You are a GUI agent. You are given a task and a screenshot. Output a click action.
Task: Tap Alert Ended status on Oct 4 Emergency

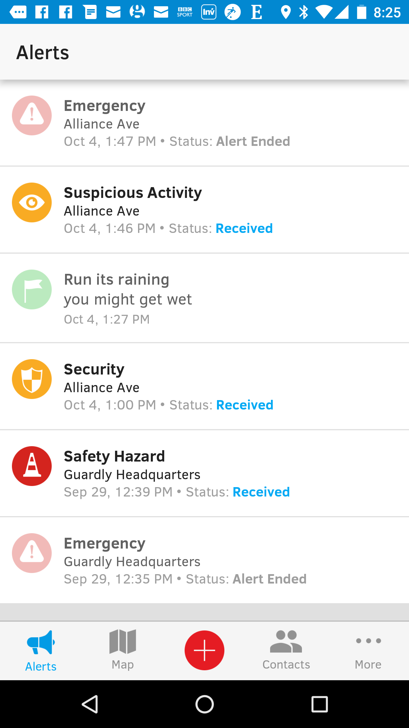253,142
